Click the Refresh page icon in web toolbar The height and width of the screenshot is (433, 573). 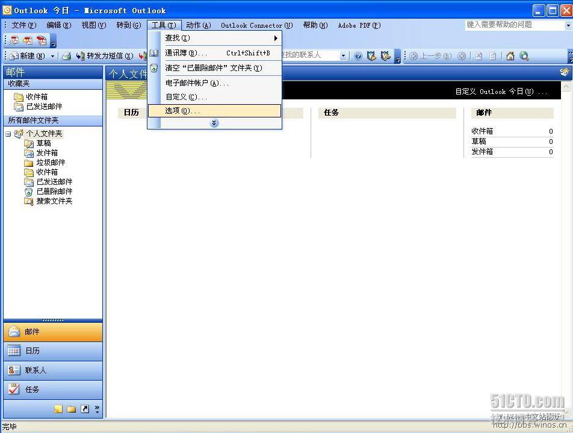point(492,56)
